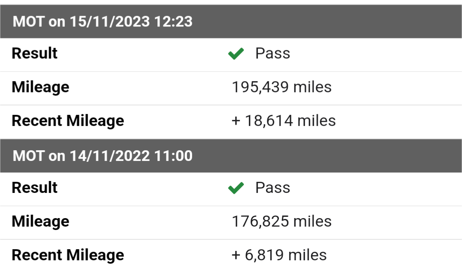Click Recent Mileage label under 2023 MOT

click(68, 121)
